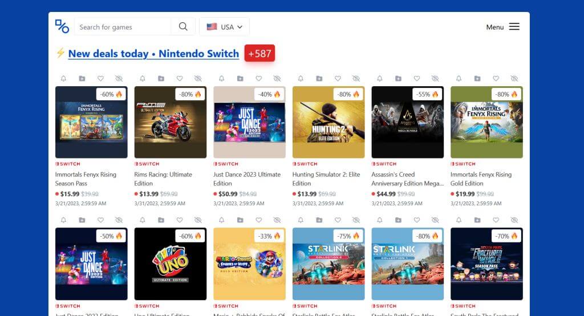
Task: Click bell icon above South Park Fractured Season Pass
Action: [x=459, y=220]
